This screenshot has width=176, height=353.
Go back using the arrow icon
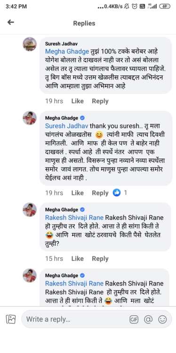click(10, 22)
